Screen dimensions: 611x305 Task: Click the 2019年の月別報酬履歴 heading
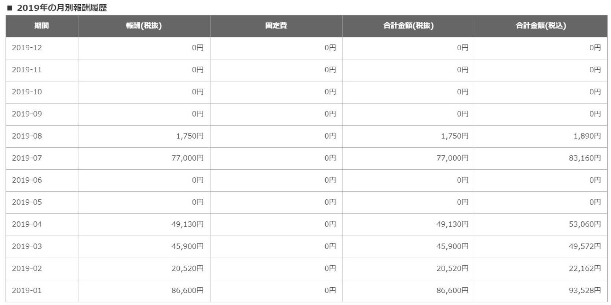62,8
